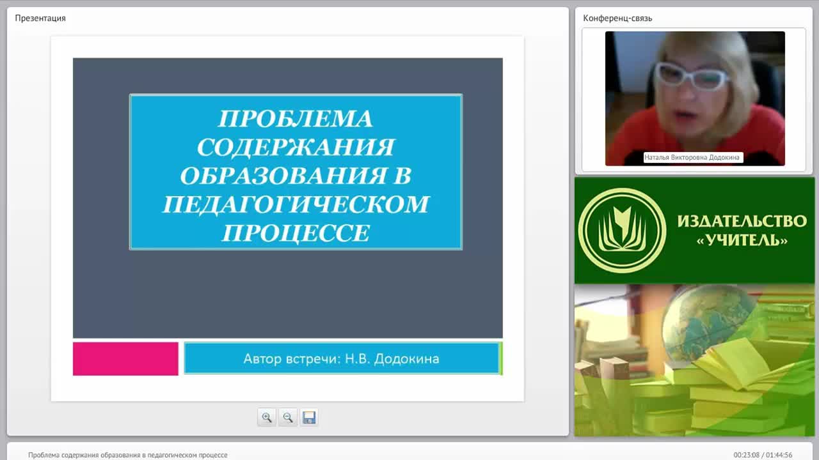819x460 pixels.
Task: Click the 'Конференц-связь' panel heading
Action: pyautogui.click(x=617, y=18)
